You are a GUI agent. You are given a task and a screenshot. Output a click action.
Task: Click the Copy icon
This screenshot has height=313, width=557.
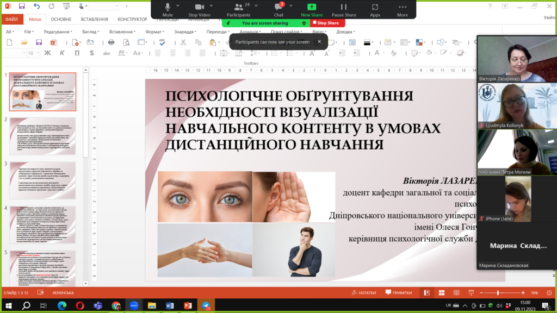pyautogui.click(x=198, y=42)
